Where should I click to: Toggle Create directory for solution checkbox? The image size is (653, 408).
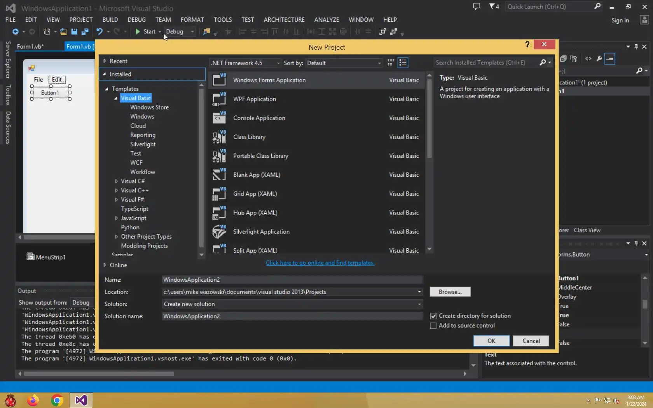433,316
